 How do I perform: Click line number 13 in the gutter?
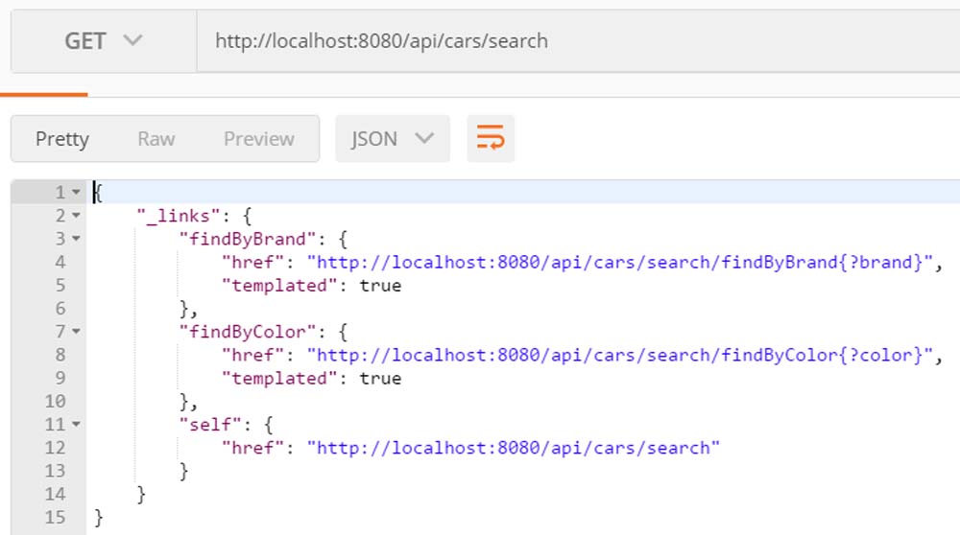click(x=54, y=471)
